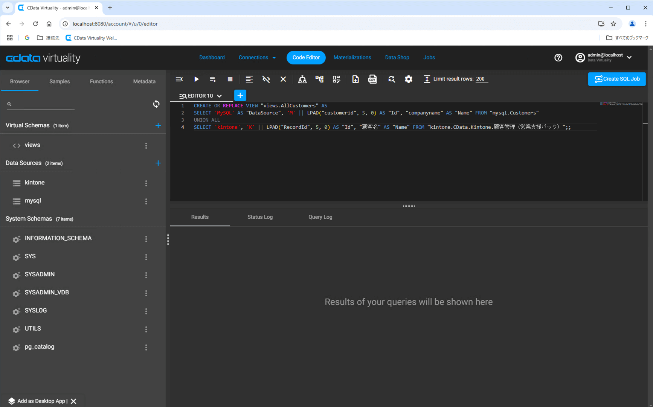Switch to the Samples tab

60,81
